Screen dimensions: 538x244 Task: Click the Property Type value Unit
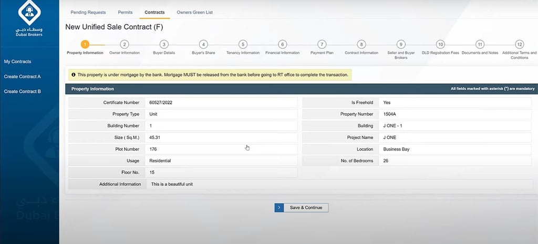point(153,114)
